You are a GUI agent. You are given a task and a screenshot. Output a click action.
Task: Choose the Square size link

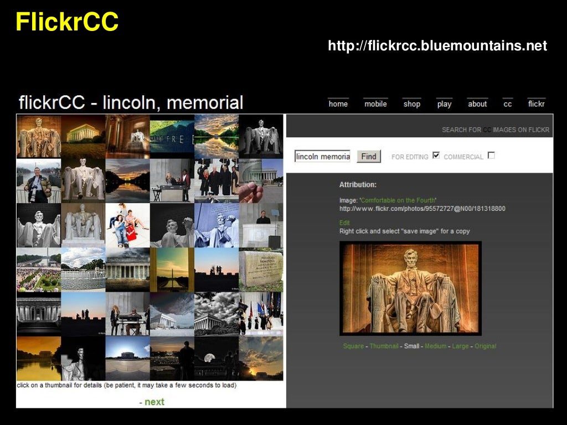[353, 346]
